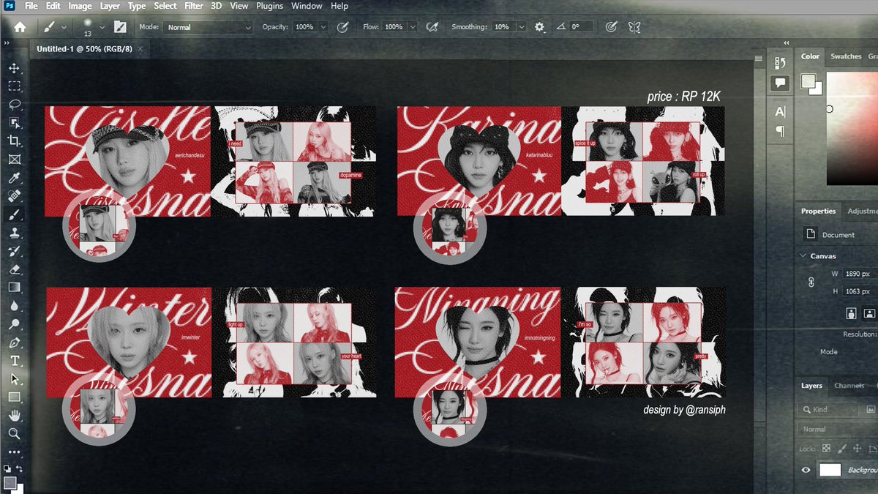878x494 pixels.
Task: Select the Horizontal Type tool
Action: (x=14, y=361)
